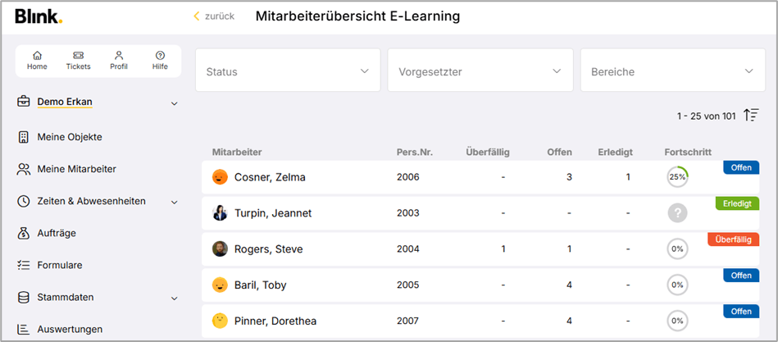
Task: Click the gray question mark progress icon for Jeannet Turpin
Action: click(677, 213)
